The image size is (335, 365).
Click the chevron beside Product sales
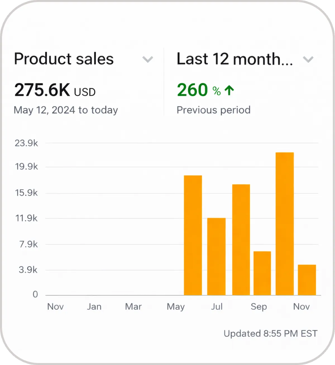(x=147, y=59)
